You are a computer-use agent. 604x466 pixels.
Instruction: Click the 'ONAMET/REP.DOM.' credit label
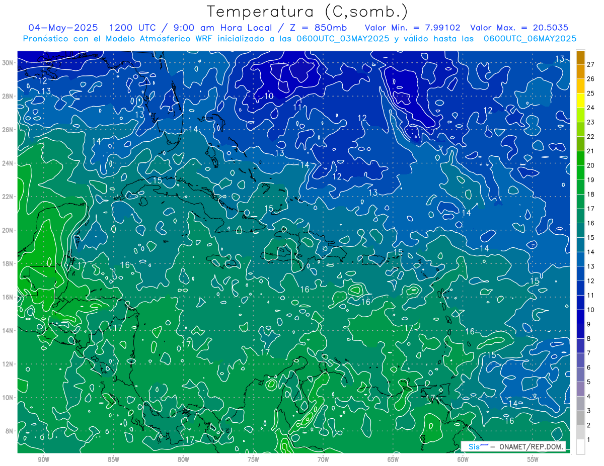click(533, 447)
